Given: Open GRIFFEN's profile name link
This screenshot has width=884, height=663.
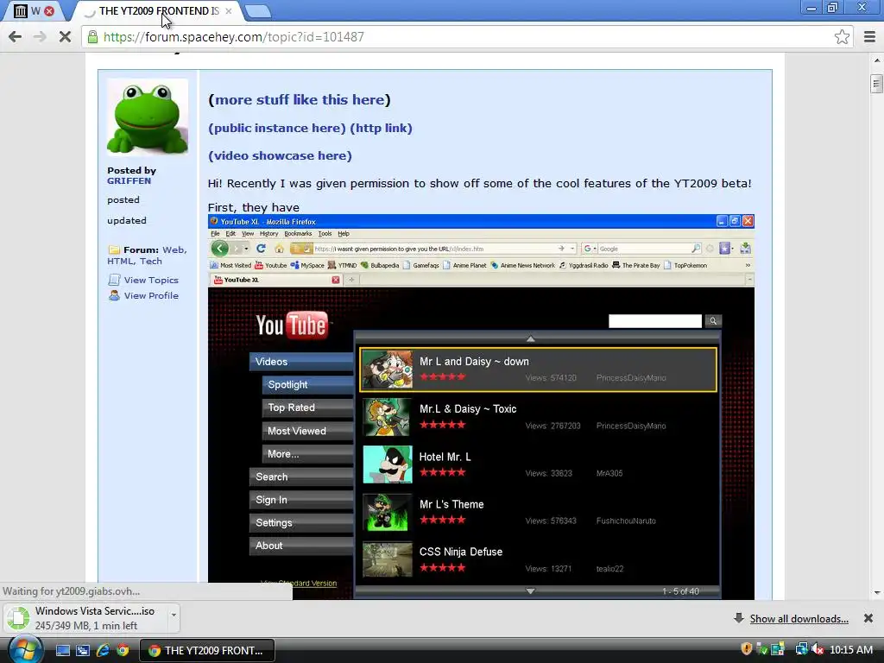Looking at the screenshot, I should click(x=129, y=181).
